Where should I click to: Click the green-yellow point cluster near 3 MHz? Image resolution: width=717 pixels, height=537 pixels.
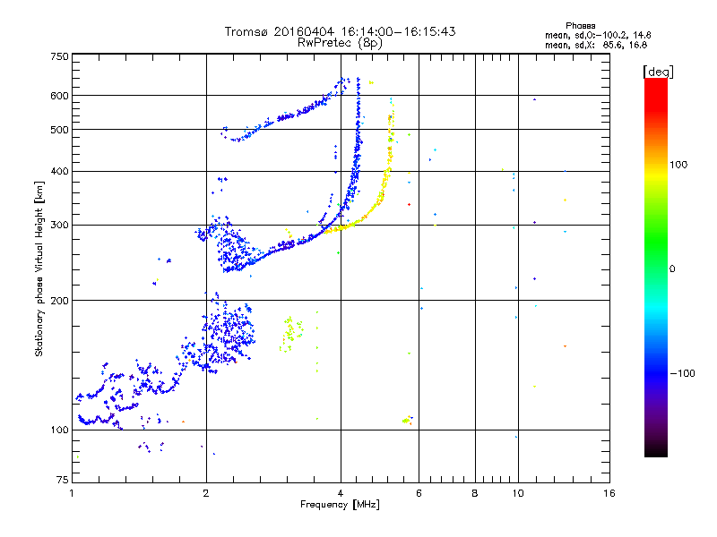pyautogui.click(x=291, y=334)
